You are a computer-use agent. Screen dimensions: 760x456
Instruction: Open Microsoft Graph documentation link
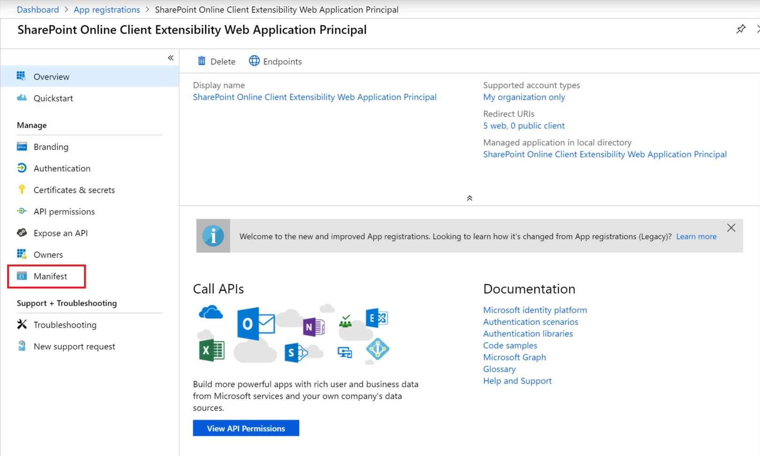[514, 357]
